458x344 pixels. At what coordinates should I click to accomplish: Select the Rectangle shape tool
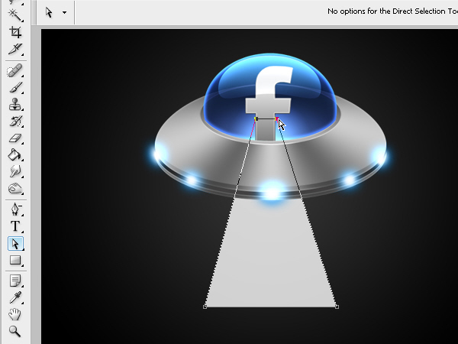[15, 261]
